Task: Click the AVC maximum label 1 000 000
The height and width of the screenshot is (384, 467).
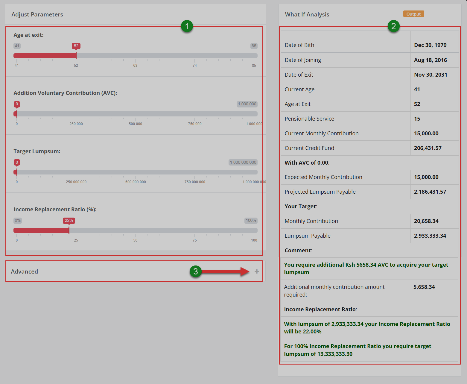Action: click(247, 104)
